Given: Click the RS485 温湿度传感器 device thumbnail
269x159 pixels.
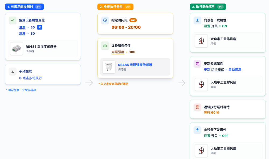Looking at the screenshot, I should (x=16, y=49).
